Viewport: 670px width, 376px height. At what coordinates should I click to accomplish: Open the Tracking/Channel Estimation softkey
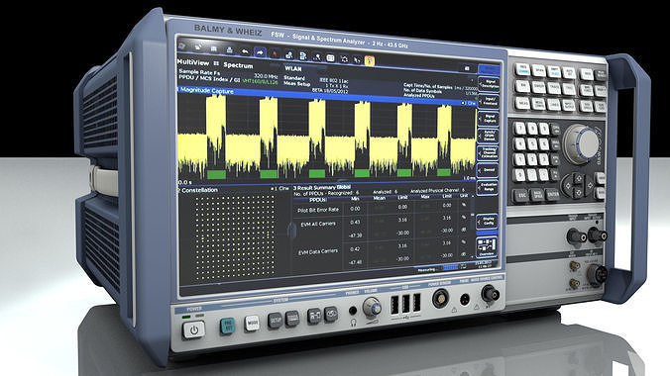click(x=487, y=152)
